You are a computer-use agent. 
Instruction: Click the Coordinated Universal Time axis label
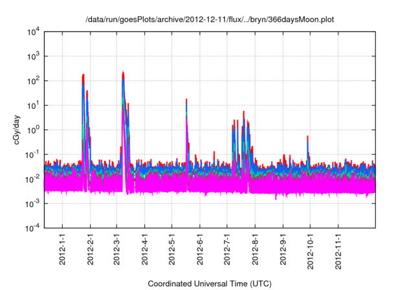pyautogui.click(x=210, y=284)
